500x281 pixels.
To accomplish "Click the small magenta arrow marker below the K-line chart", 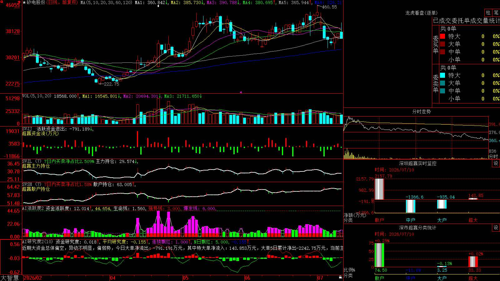I will (241, 92).
